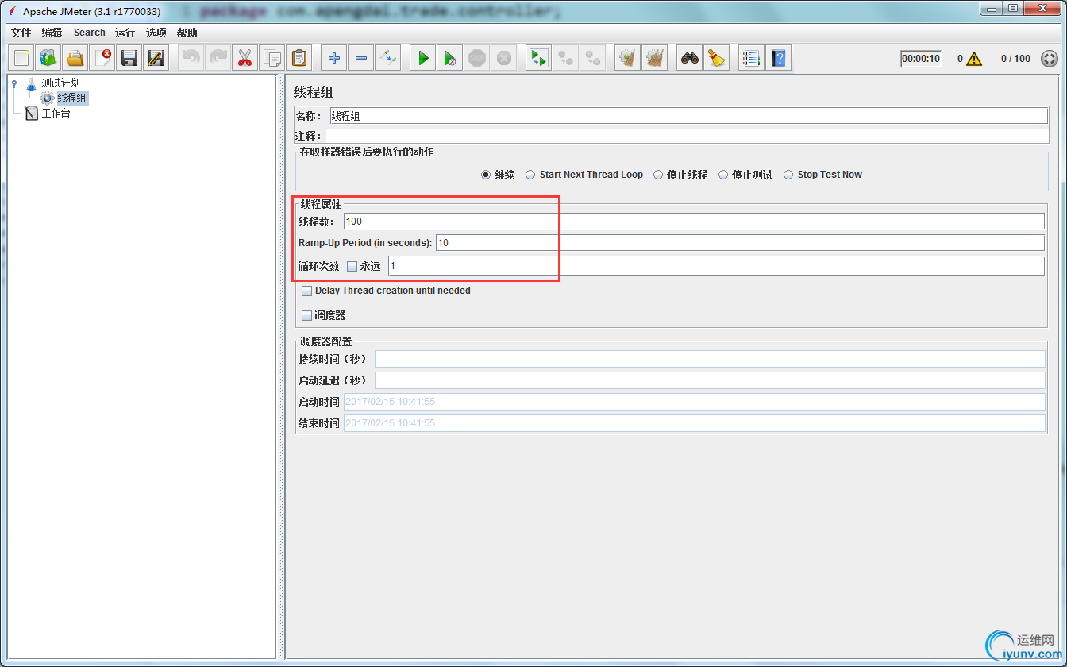Select the 停止线程 radio button

click(659, 175)
